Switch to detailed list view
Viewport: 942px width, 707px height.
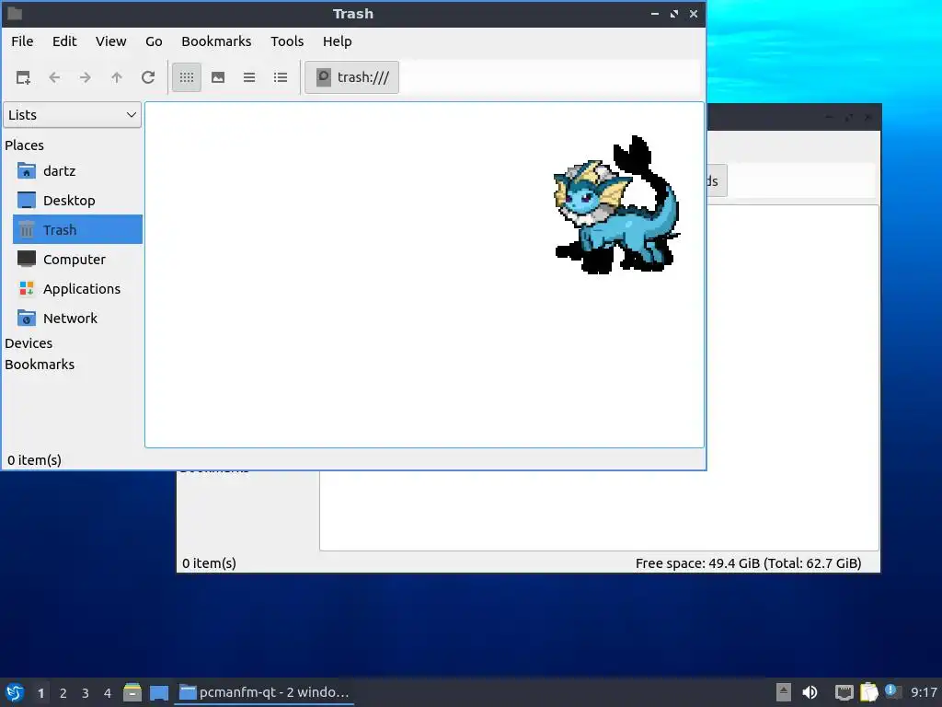pos(281,77)
